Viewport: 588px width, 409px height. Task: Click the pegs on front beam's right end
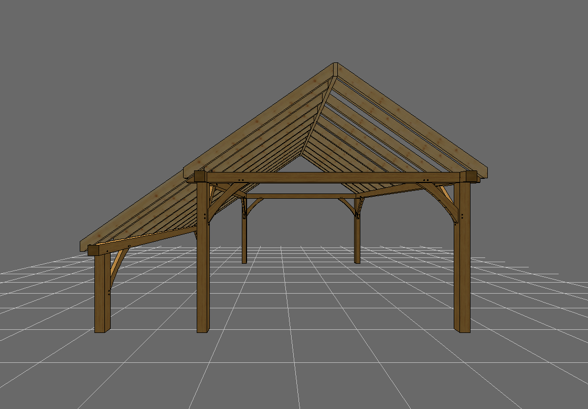coord(425,180)
